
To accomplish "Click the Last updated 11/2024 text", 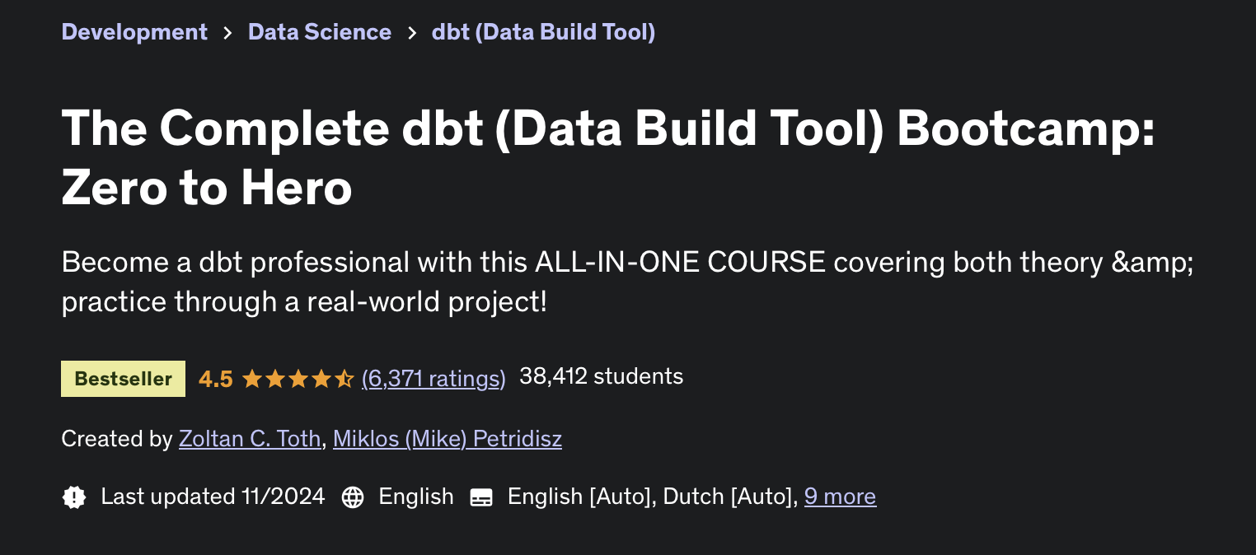I will click(213, 497).
